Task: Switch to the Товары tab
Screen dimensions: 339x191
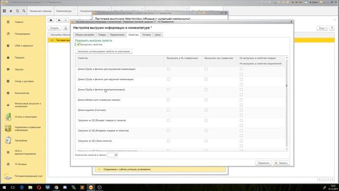Action: click(x=102, y=34)
